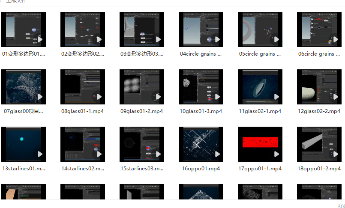Hit play button on 07glass00项目 thumbnail

[x=40, y=97]
